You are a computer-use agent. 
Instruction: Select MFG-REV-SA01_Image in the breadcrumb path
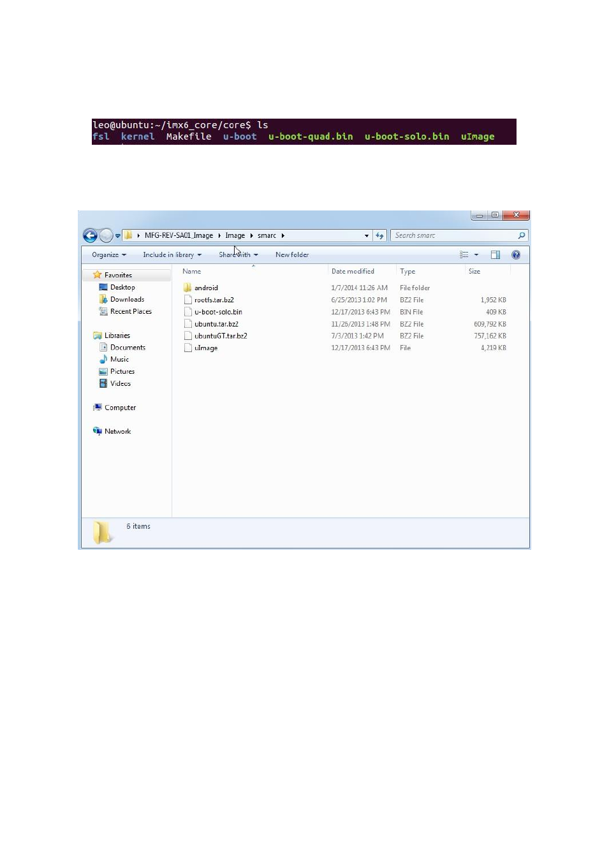pyautogui.click(x=179, y=235)
